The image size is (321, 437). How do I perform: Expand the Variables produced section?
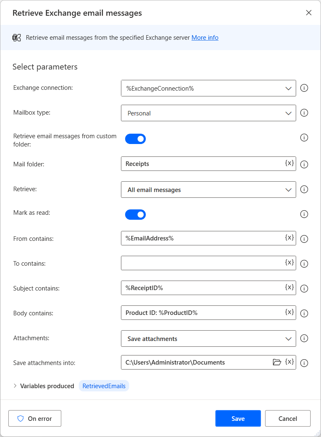(14, 386)
